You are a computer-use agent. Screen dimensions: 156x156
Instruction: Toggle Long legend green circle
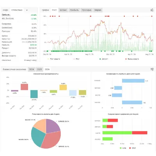coord(121,148)
